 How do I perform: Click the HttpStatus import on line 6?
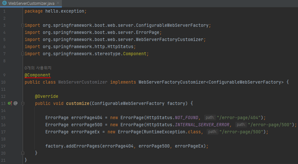pyautogui.click(x=80, y=47)
